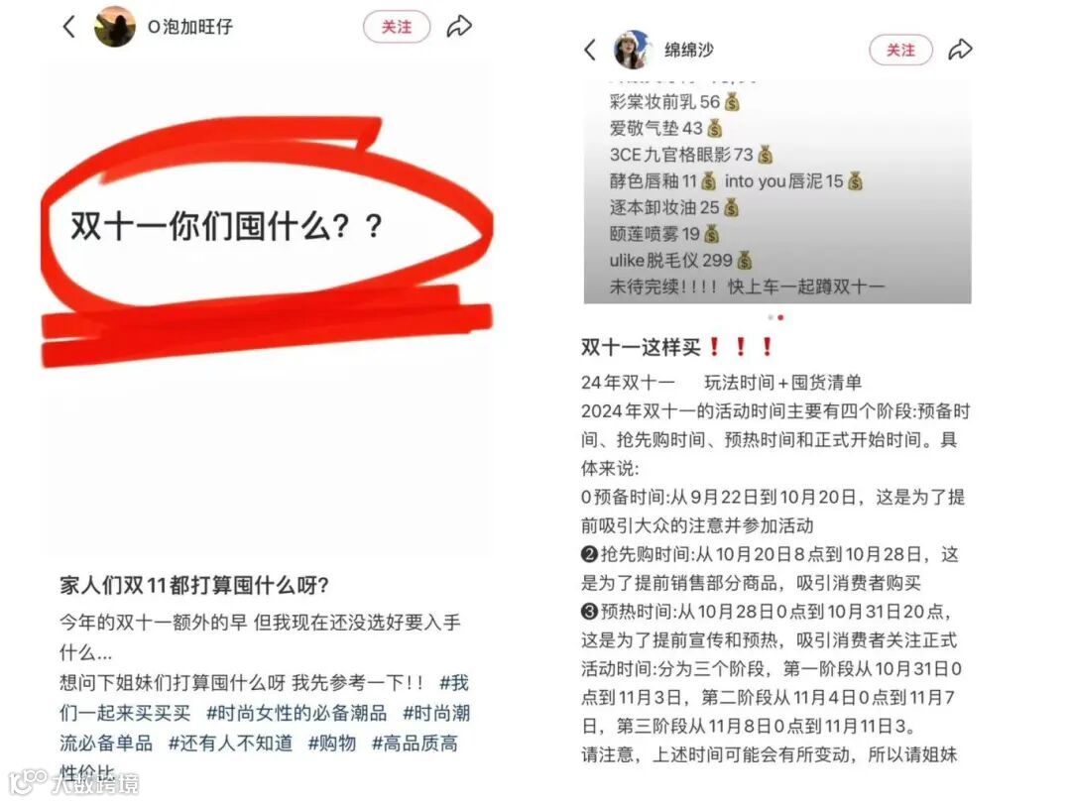Follow O泡加旺仔 with 关注 button
1071x803 pixels.
point(397,27)
